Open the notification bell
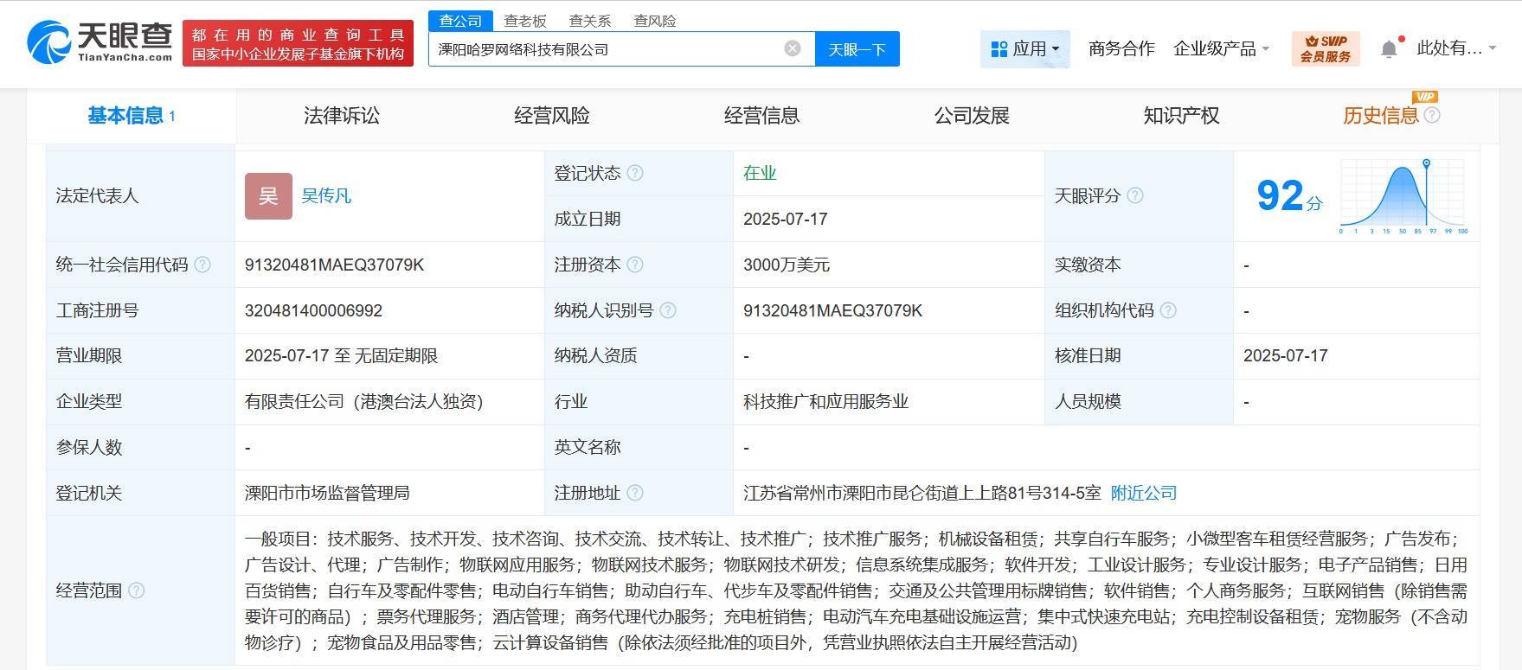 pyautogui.click(x=1389, y=48)
